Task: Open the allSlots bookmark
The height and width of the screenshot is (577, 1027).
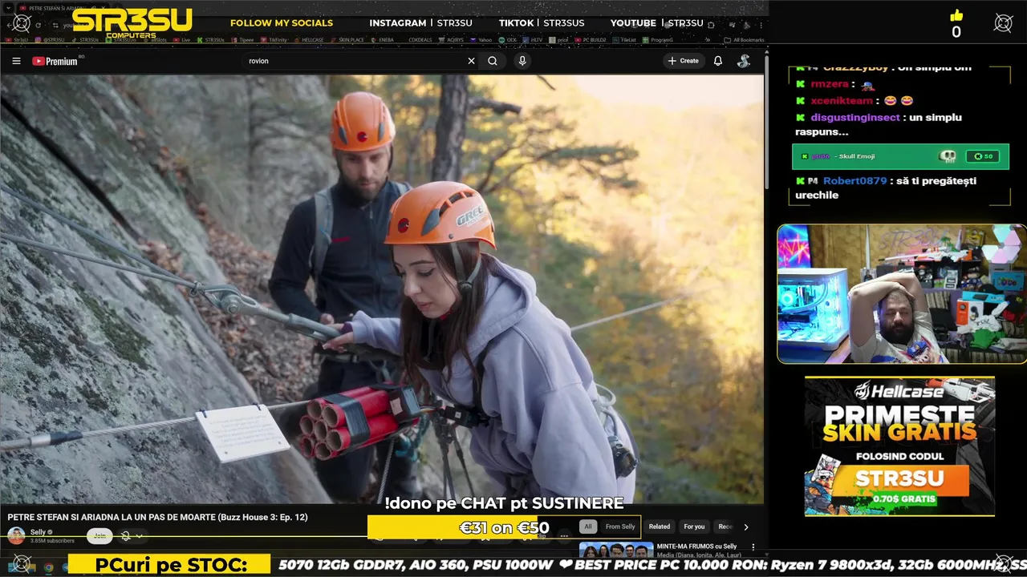Action: click(x=156, y=40)
